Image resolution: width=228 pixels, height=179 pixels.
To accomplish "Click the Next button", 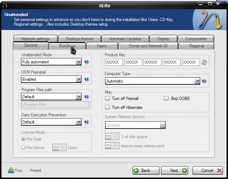I will coord(175,170).
